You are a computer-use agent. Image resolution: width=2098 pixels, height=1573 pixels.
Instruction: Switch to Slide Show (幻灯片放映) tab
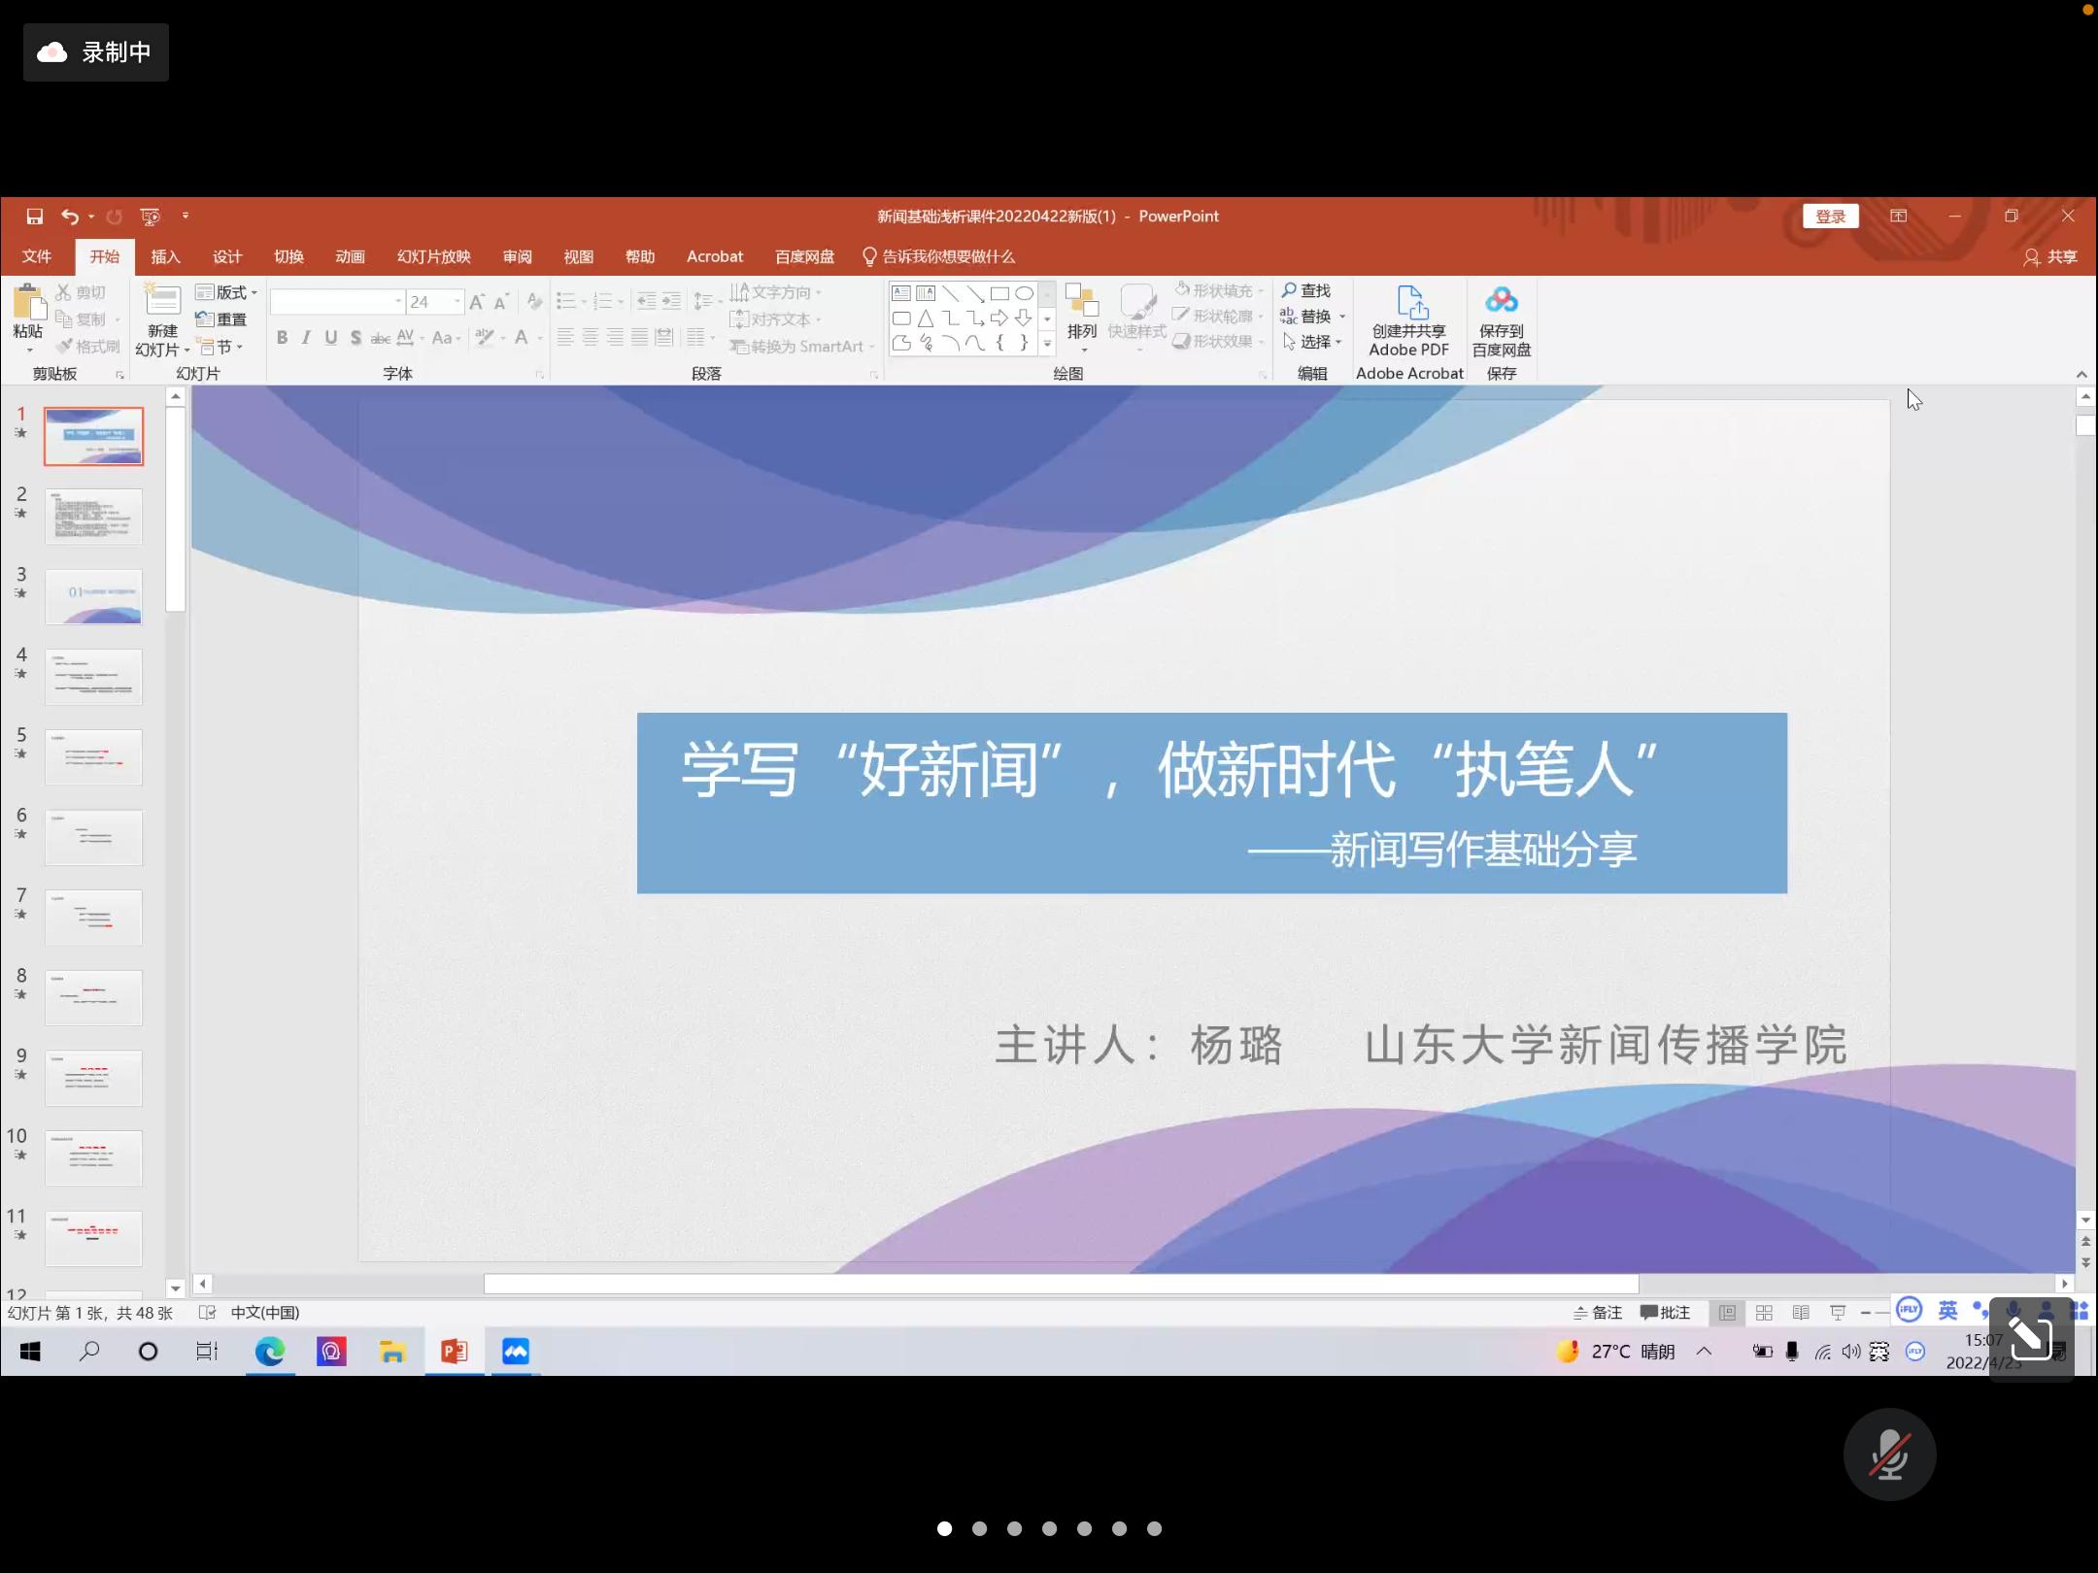tap(434, 256)
